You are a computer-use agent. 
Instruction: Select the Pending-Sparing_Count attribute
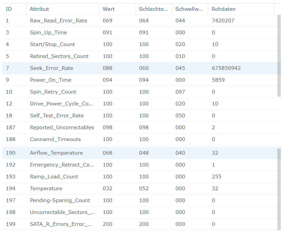(60, 200)
